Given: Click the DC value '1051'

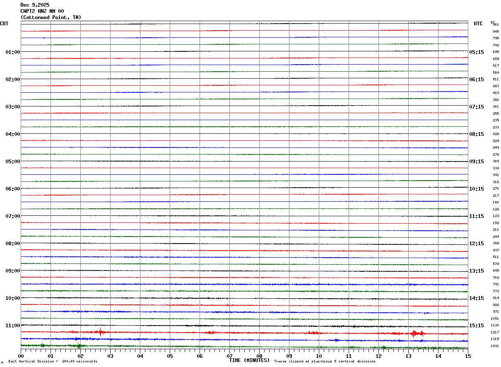Looking at the screenshot, I should coord(495,319).
